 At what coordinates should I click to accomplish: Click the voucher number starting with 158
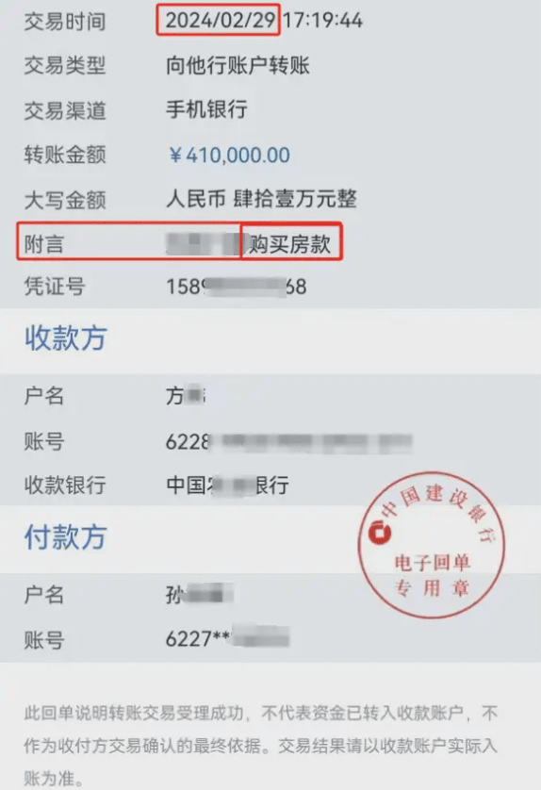tap(237, 287)
